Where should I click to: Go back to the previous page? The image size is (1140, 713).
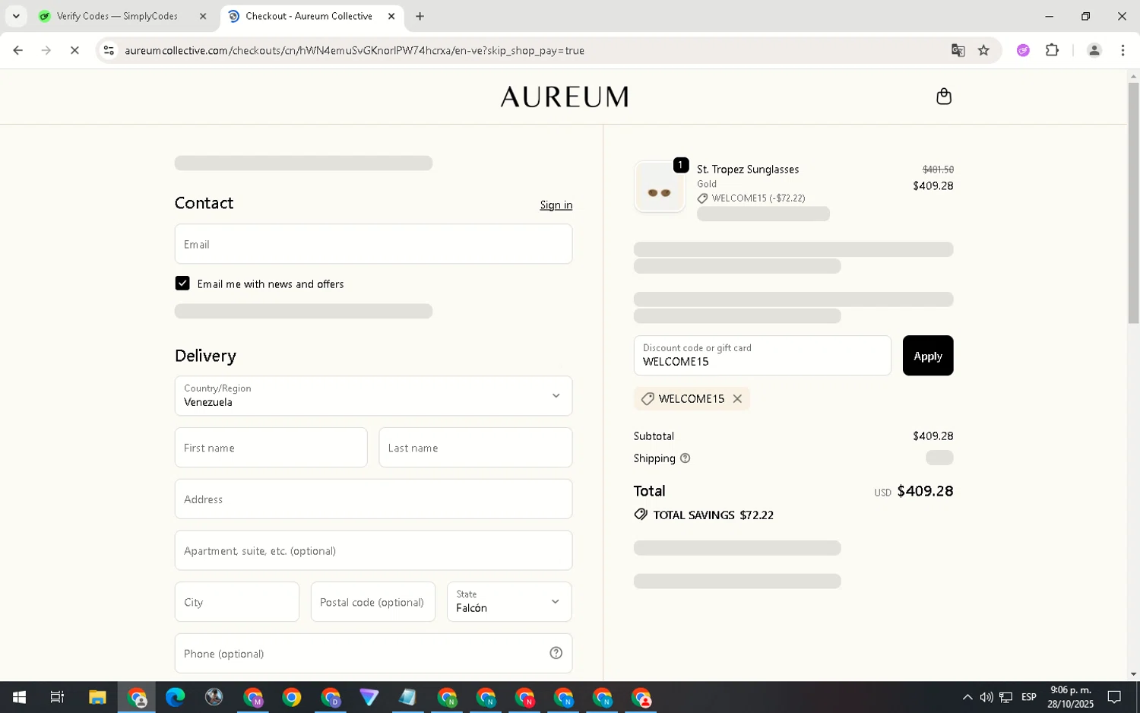click(x=18, y=50)
